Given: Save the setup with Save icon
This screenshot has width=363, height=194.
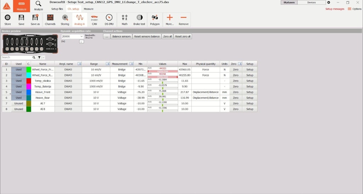Looking at the screenshot, I should (21, 18).
